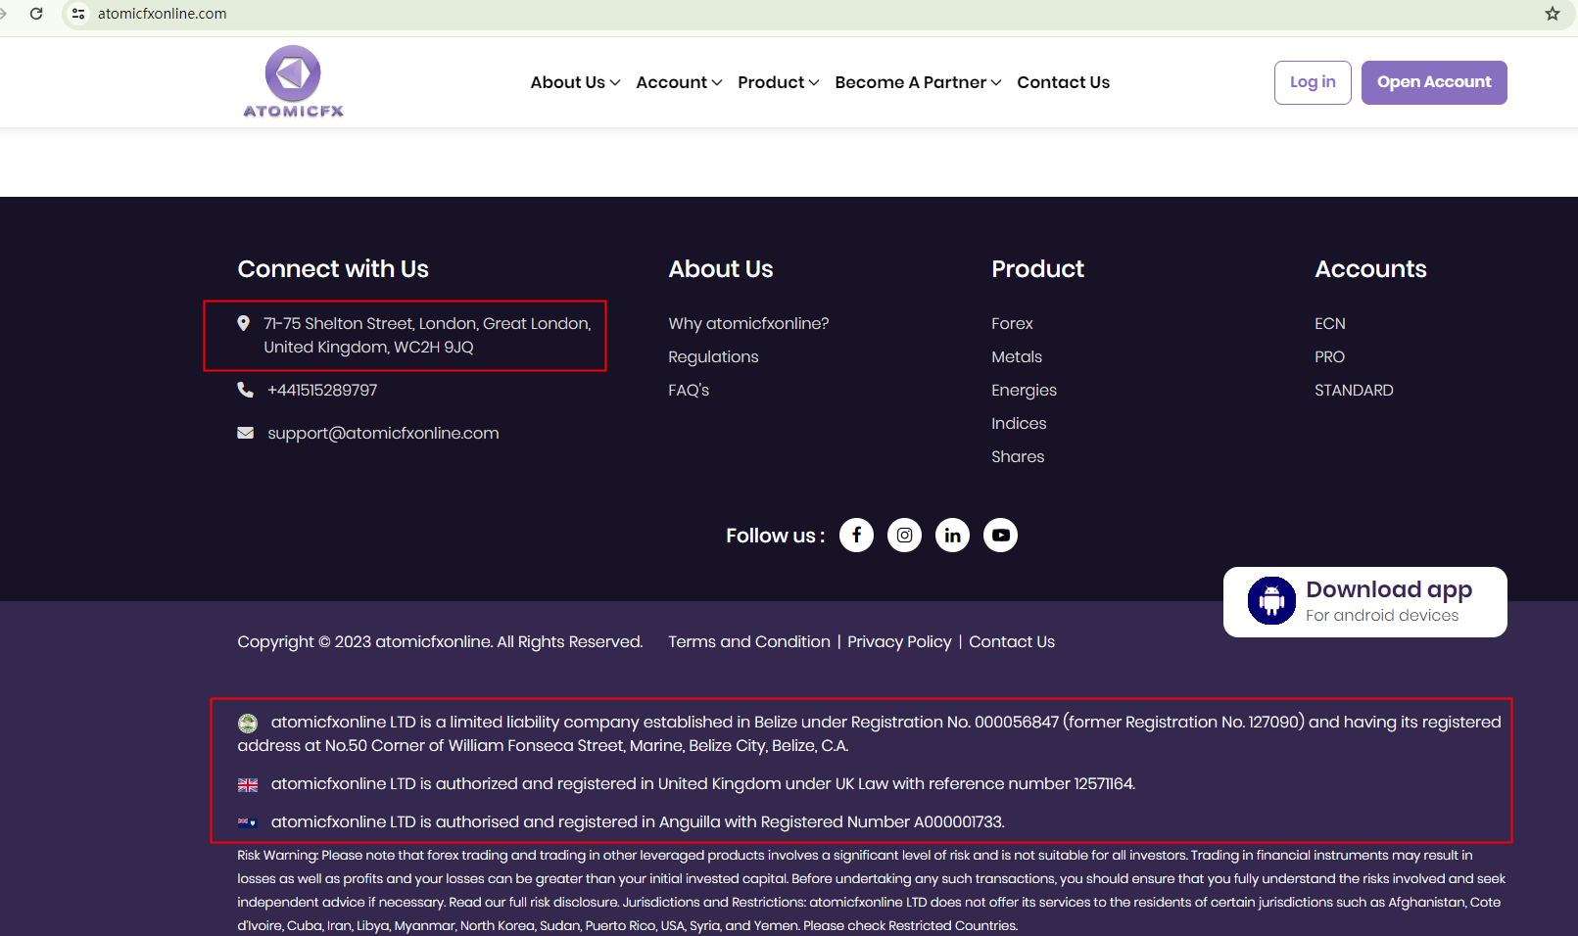This screenshot has height=936, width=1578.
Task: Open the Become A Partner menu
Action: point(918,82)
